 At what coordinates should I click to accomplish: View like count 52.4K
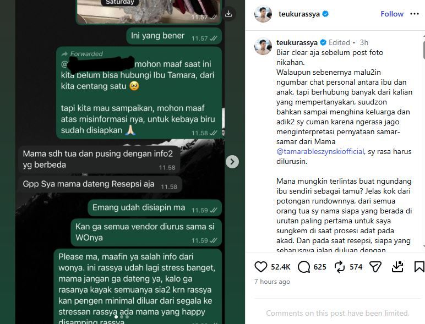coord(281,267)
